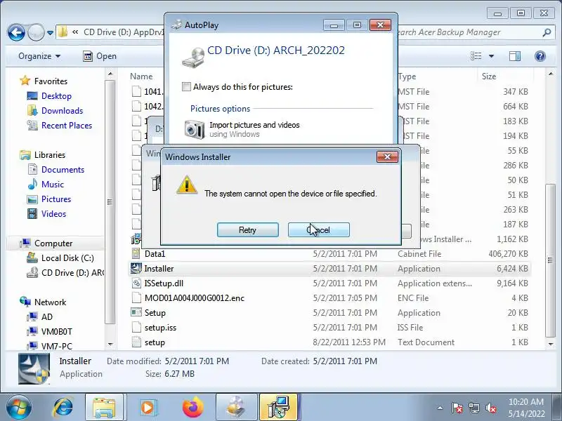Click the Installer file icon
562x421 pixels.
(136, 268)
